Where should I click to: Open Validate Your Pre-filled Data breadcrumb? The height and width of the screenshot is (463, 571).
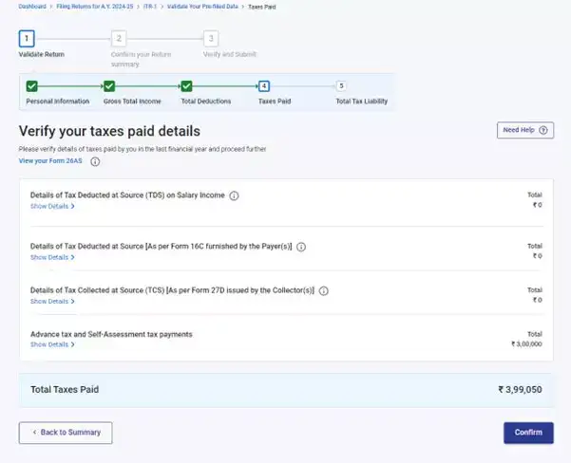point(202,6)
